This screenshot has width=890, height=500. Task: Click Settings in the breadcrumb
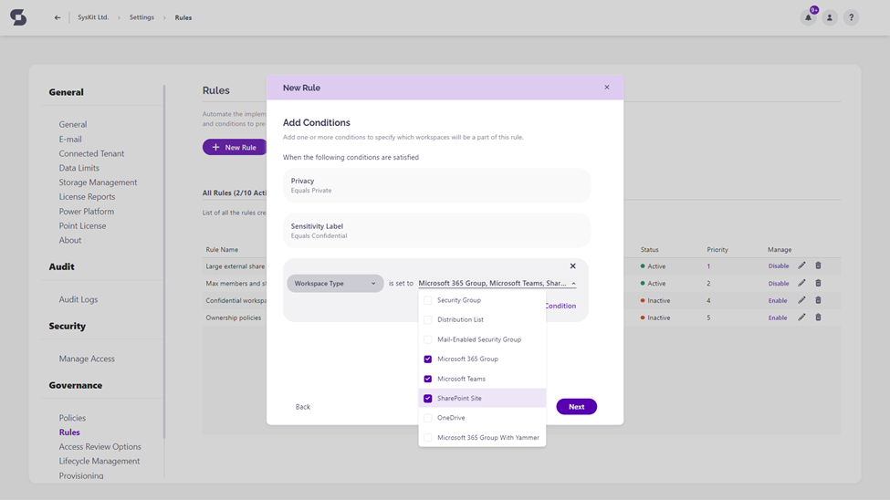[x=141, y=17]
